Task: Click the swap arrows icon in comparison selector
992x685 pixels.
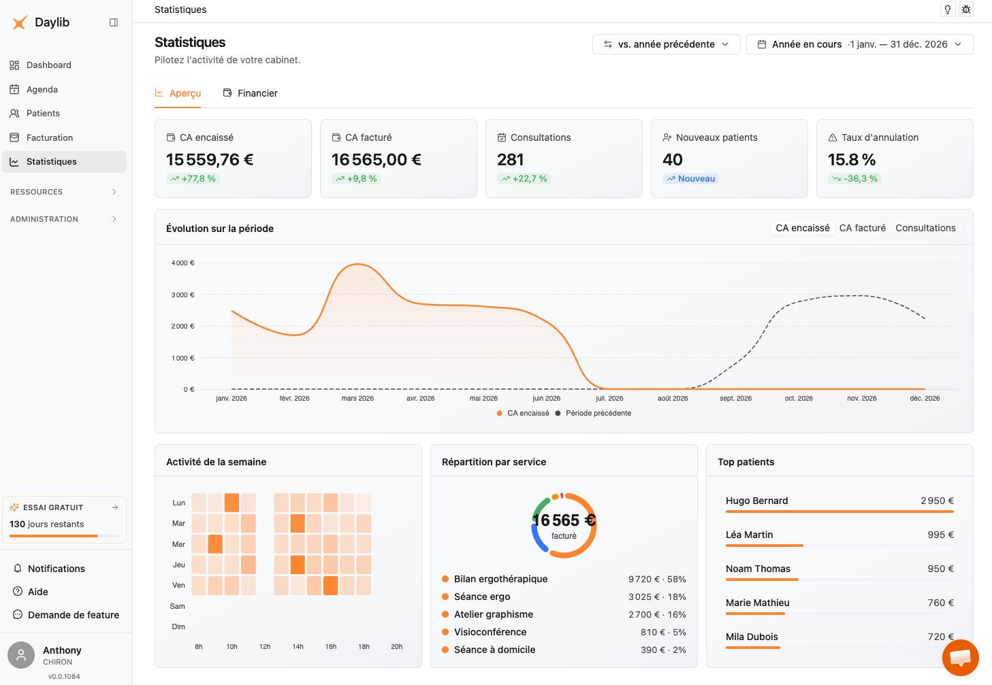Action: pos(608,44)
